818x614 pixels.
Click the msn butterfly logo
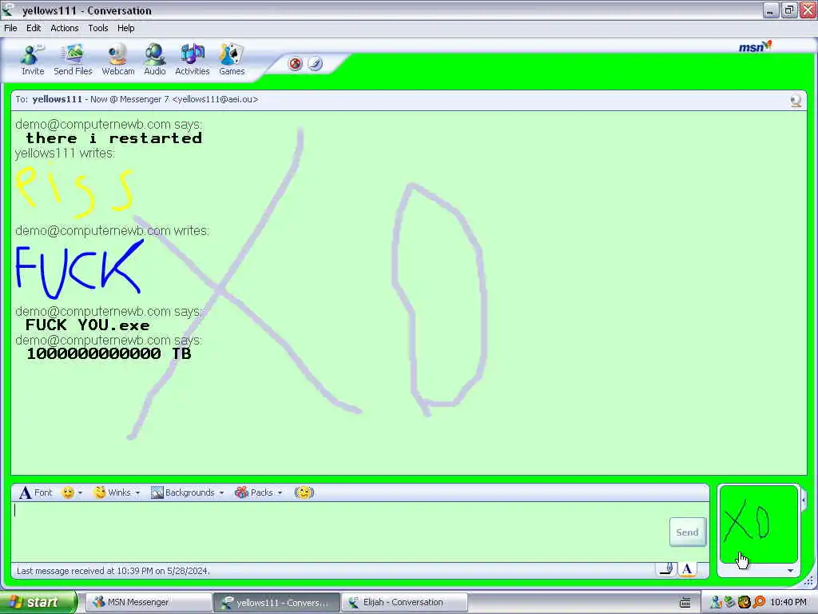[756, 47]
